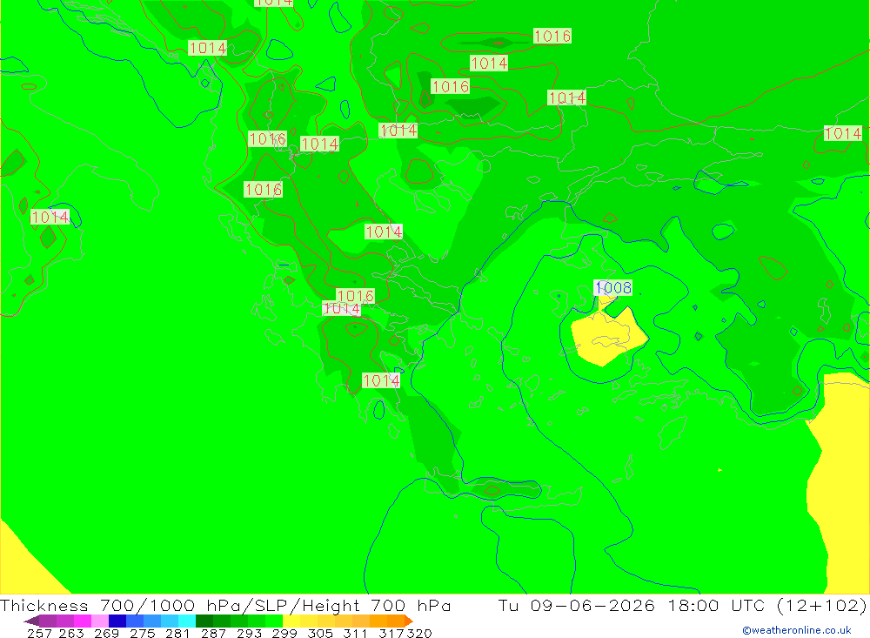The image size is (870, 638).
Task: Pick the darkest green legend swatch
Action: (x=204, y=621)
